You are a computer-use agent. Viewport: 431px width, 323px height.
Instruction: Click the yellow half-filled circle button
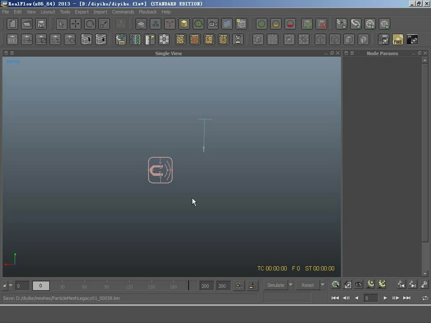(276, 24)
